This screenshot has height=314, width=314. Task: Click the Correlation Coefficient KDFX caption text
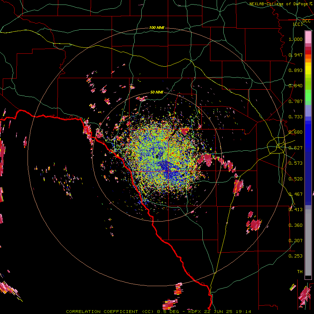click(158, 312)
